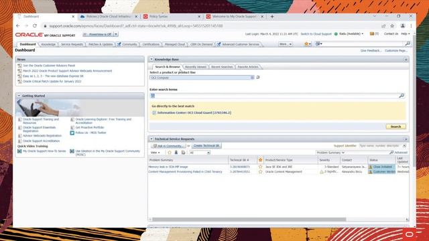Screen dimensions: 429x241
Task: Click the Search button in Knowledge Base
Action: tap(395, 127)
